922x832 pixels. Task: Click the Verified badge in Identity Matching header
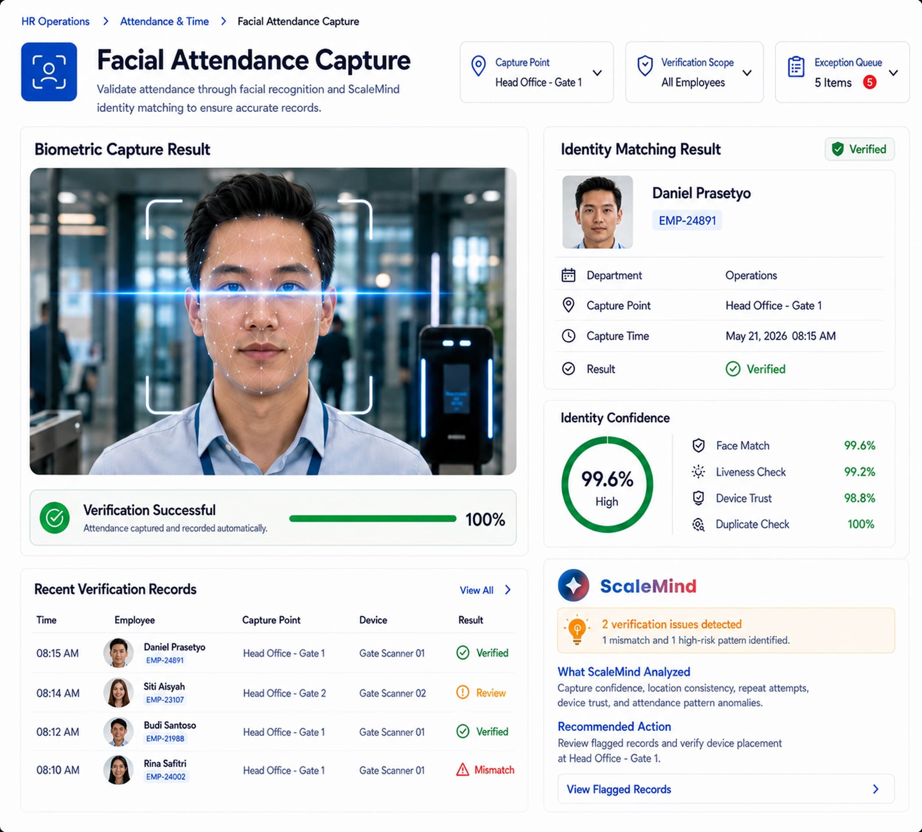coord(860,149)
